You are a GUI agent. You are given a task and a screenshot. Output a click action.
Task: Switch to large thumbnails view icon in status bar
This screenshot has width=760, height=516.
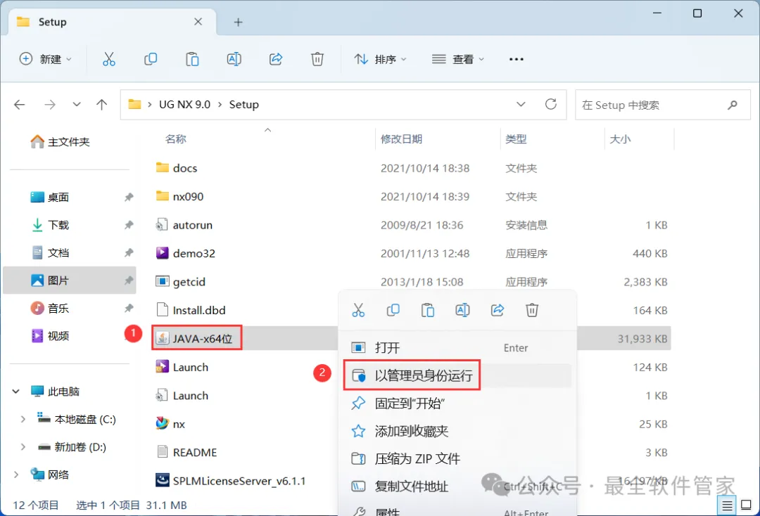click(x=747, y=505)
